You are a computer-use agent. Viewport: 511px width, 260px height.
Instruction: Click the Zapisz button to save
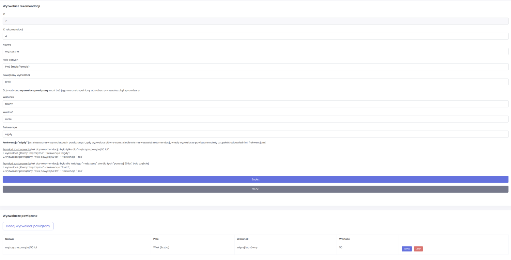coord(255,179)
